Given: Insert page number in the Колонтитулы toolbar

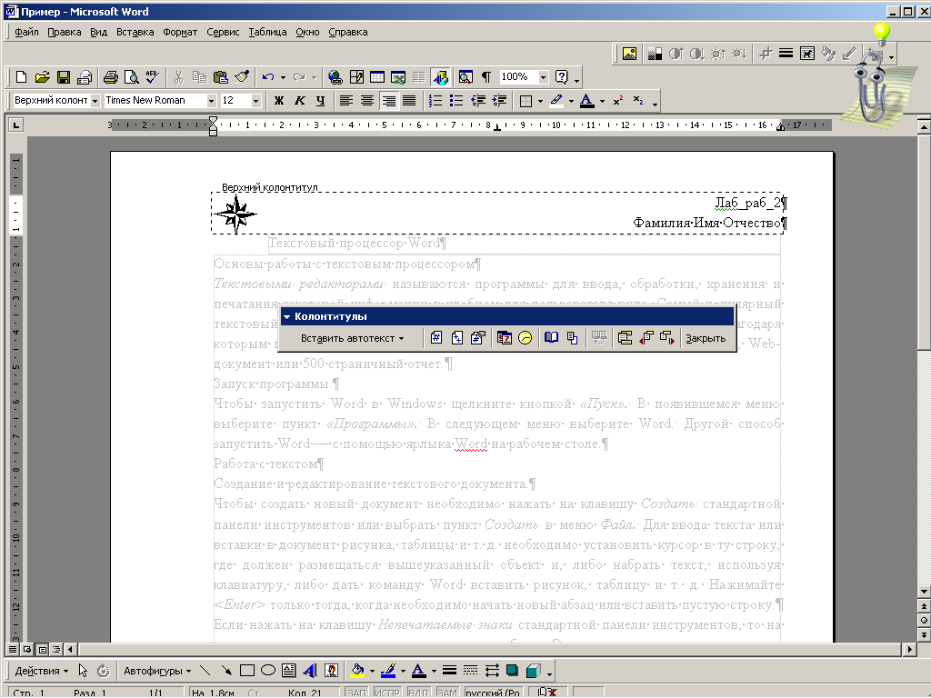Looking at the screenshot, I should pos(436,338).
